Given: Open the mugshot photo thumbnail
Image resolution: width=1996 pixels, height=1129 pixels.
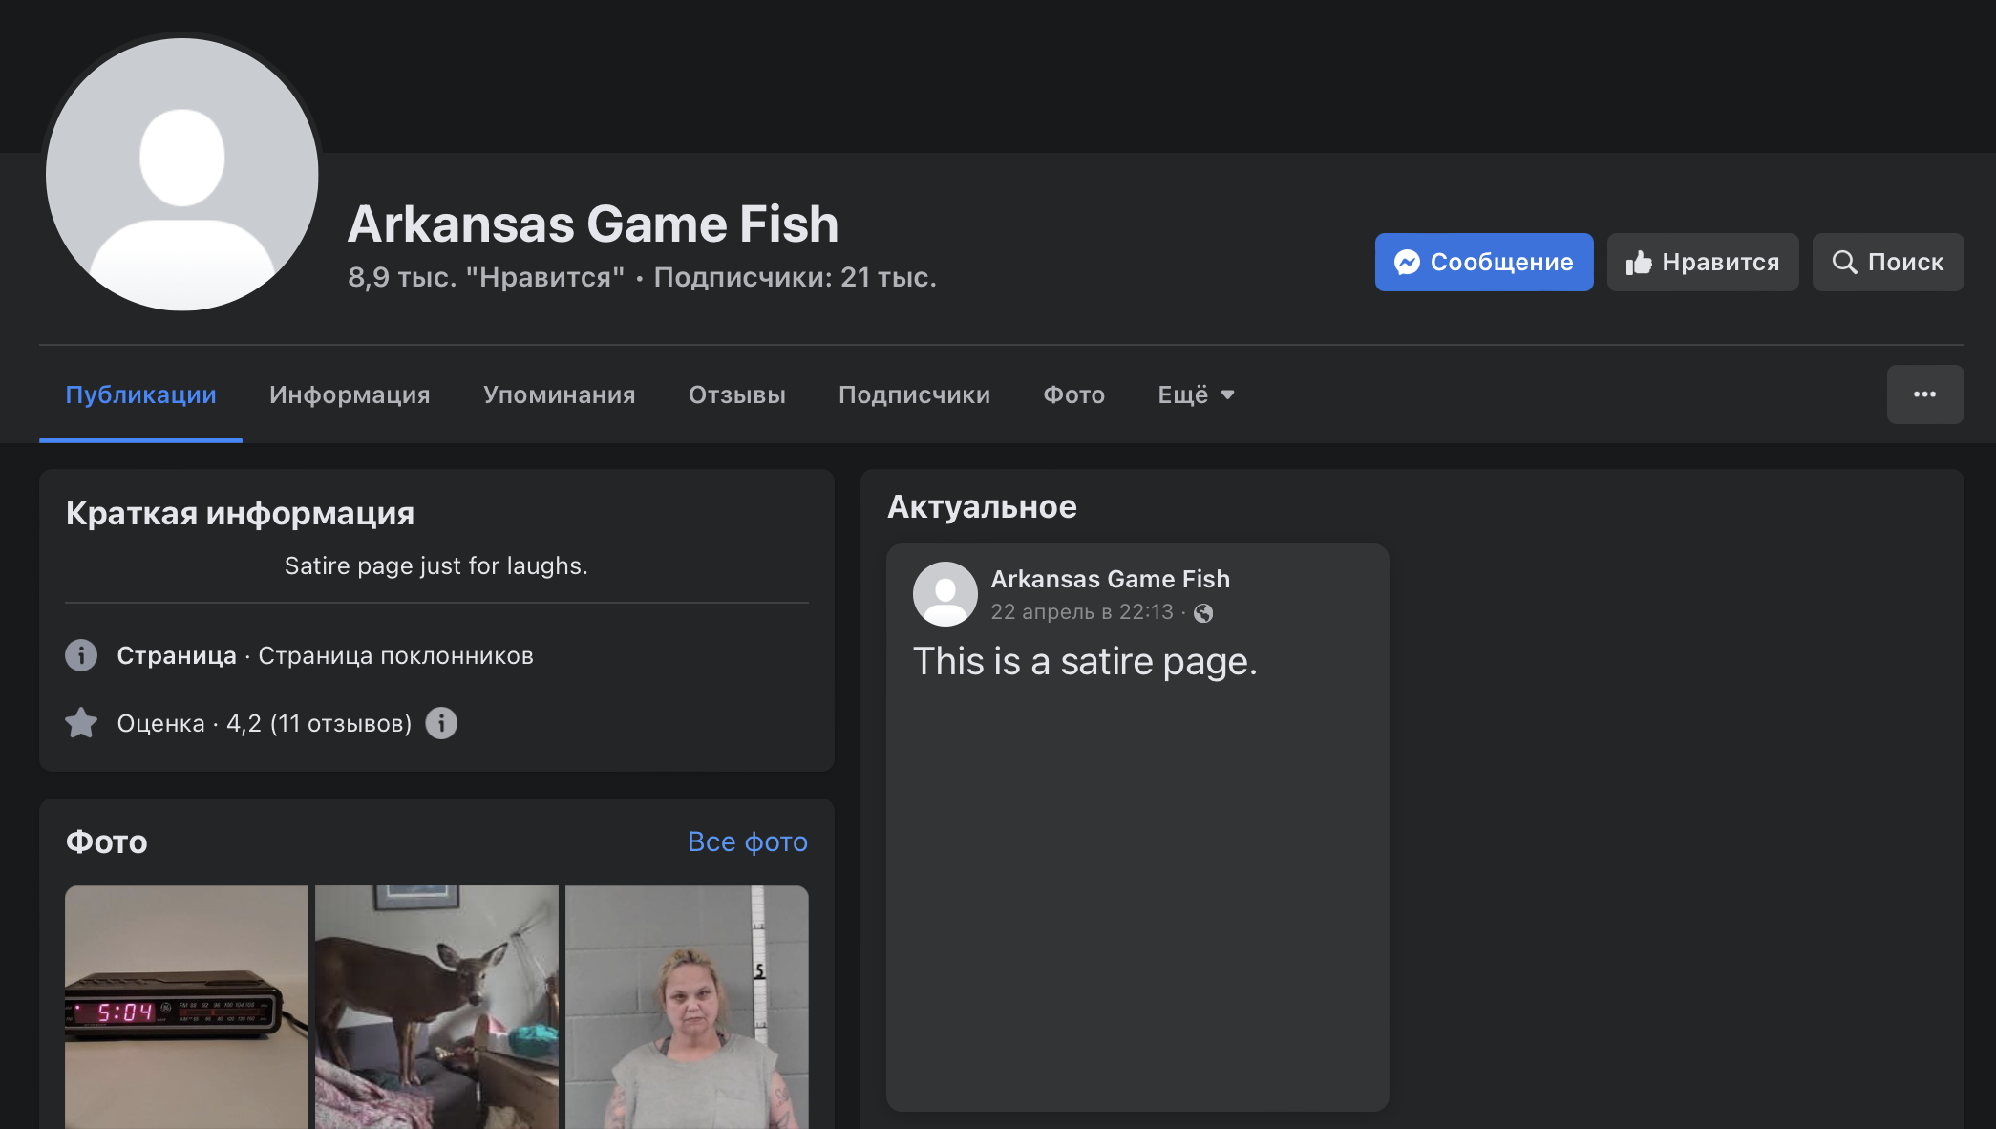Looking at the screenshot, I should pyautogui.click(x=688, y=1007).
